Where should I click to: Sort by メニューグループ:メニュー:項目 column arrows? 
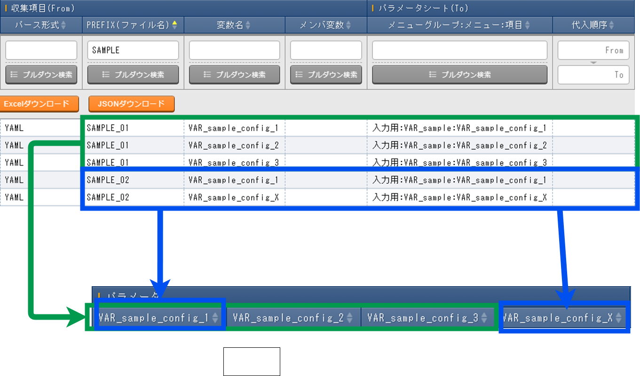[x=527, y=25]
